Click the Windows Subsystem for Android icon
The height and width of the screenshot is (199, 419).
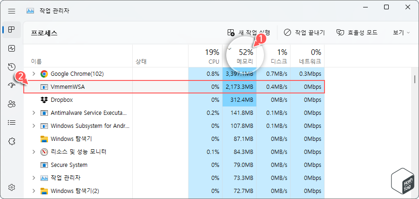[x=44, y=126]
